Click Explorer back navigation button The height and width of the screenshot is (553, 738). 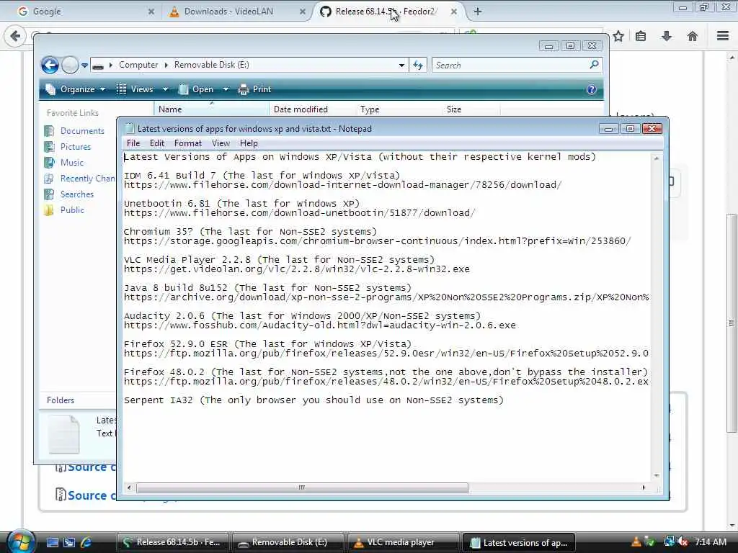[x=50, y=65]
